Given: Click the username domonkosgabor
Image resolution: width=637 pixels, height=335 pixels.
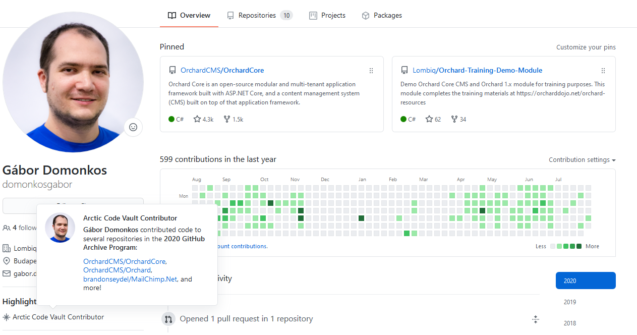Looking at the screenshot, I should click(x=37, y=184).
